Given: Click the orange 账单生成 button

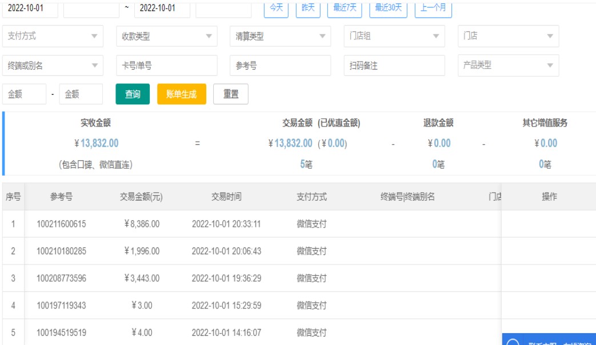Looking at the screenshot, I should (x=181, y=94).
